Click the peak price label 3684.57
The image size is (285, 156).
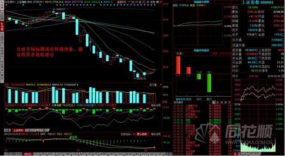click(60, 9)
